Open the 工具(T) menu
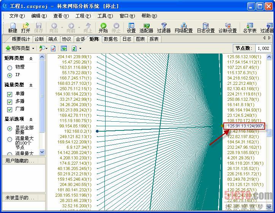 [105, 16]
